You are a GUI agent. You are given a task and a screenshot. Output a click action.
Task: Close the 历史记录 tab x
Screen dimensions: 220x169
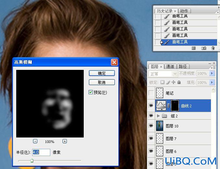[x=175, y=11]
